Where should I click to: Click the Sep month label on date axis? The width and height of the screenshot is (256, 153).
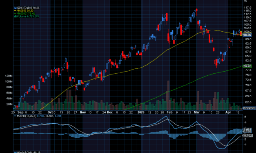[x=20, y=112]
